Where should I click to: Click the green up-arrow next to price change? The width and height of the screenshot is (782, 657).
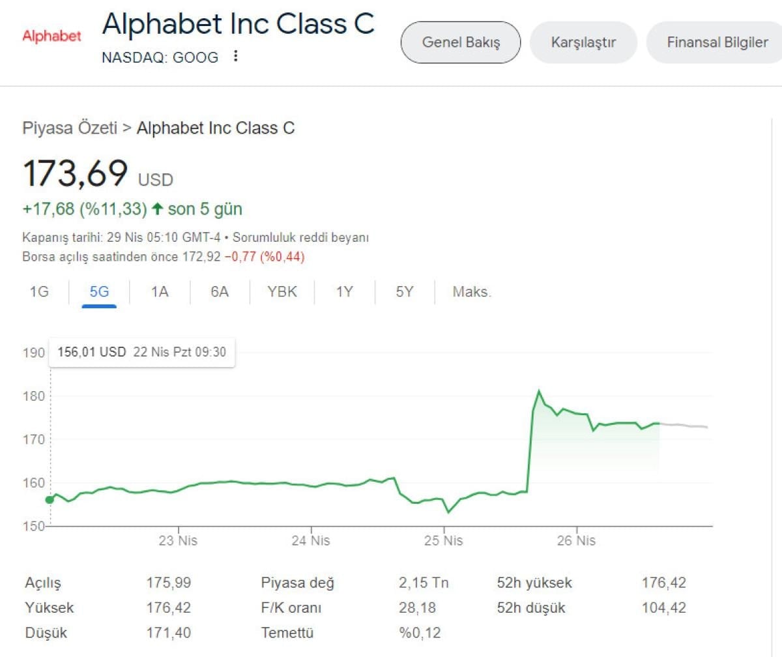(x=157, y=209)
